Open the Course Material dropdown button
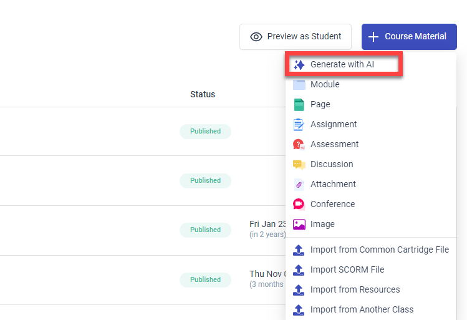 [409, 37]
